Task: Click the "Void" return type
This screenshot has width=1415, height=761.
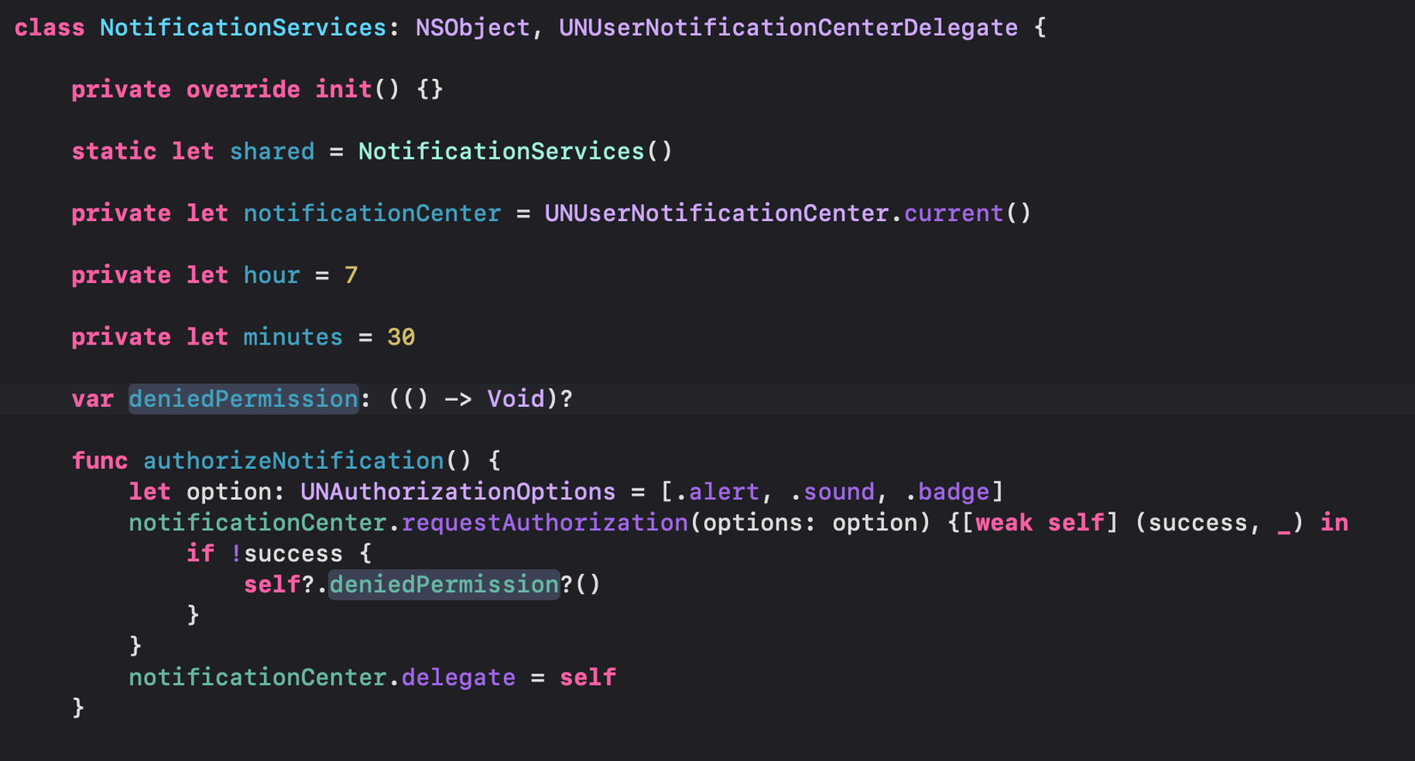Action: pos(515,399)
